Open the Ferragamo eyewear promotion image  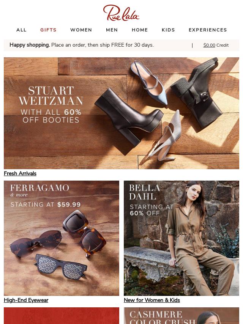pos(62,238)
